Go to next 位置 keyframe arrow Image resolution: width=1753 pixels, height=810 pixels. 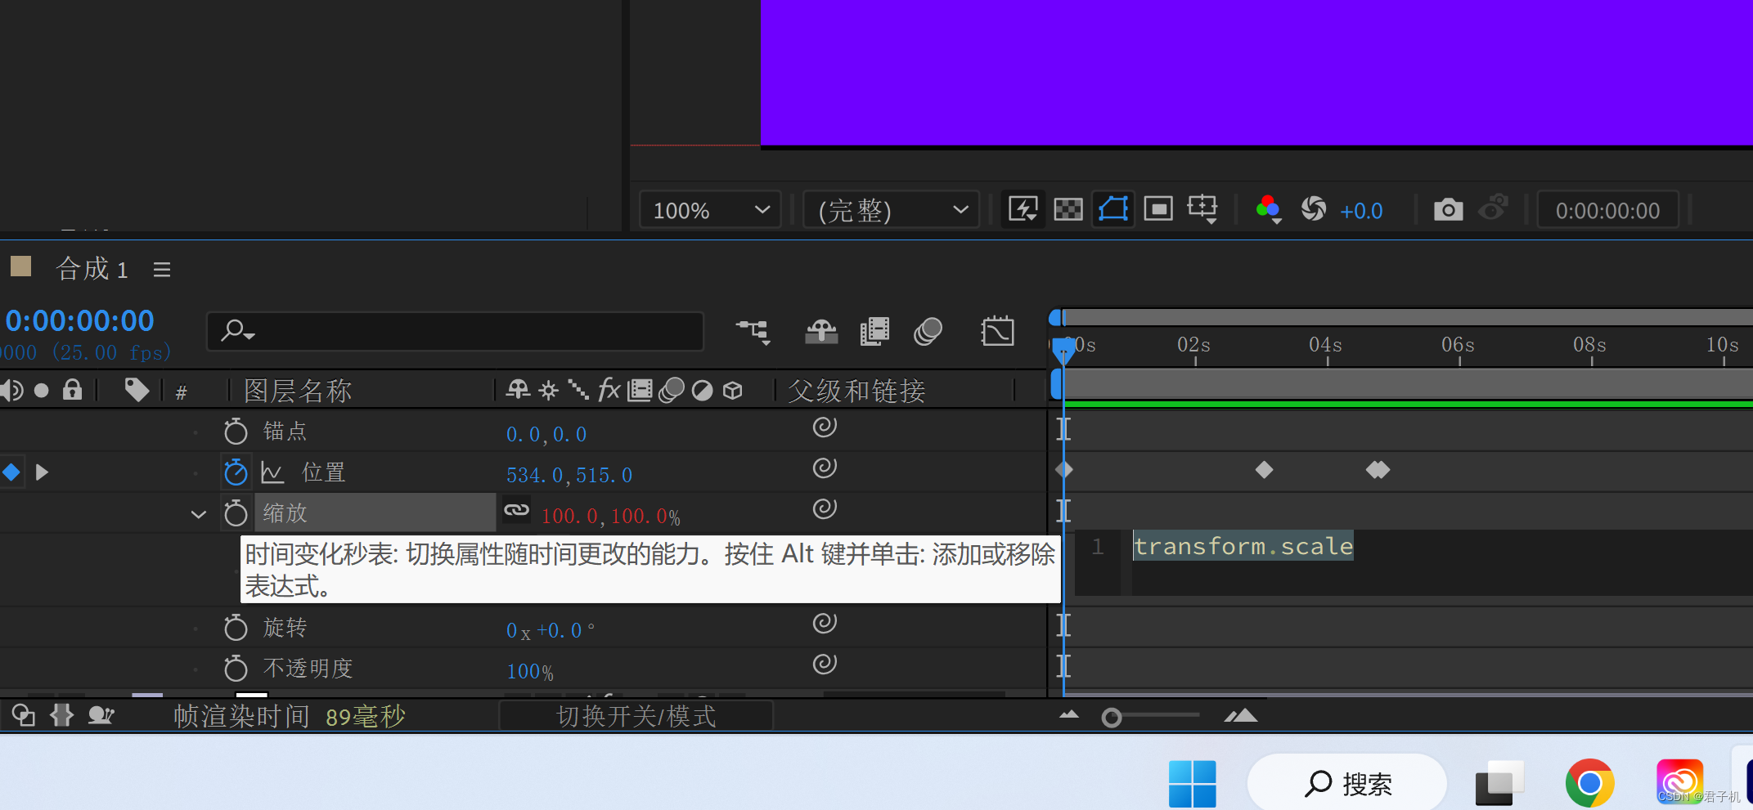pos(42,472)
